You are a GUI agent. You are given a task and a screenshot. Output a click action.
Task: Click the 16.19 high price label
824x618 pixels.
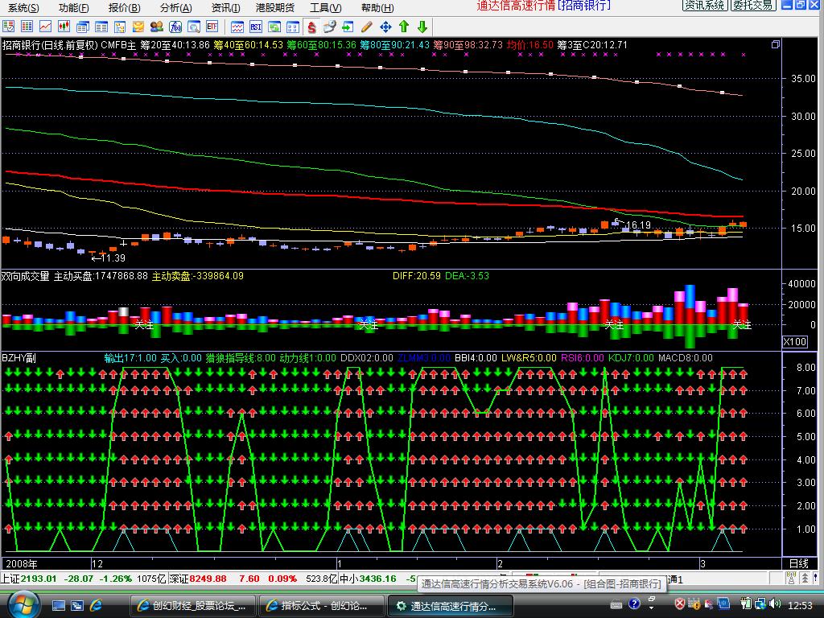pos(638,225)
